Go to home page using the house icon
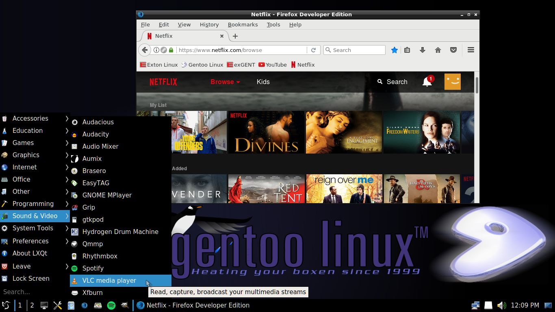555x312 pixels. pos(438,50)
